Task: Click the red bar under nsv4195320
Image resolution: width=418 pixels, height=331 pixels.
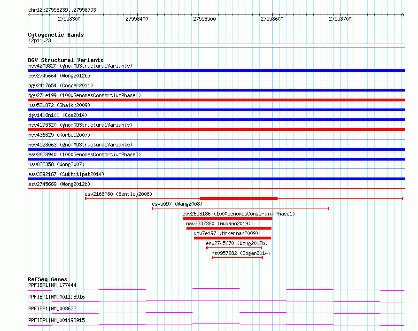Action: coord(216,130)
